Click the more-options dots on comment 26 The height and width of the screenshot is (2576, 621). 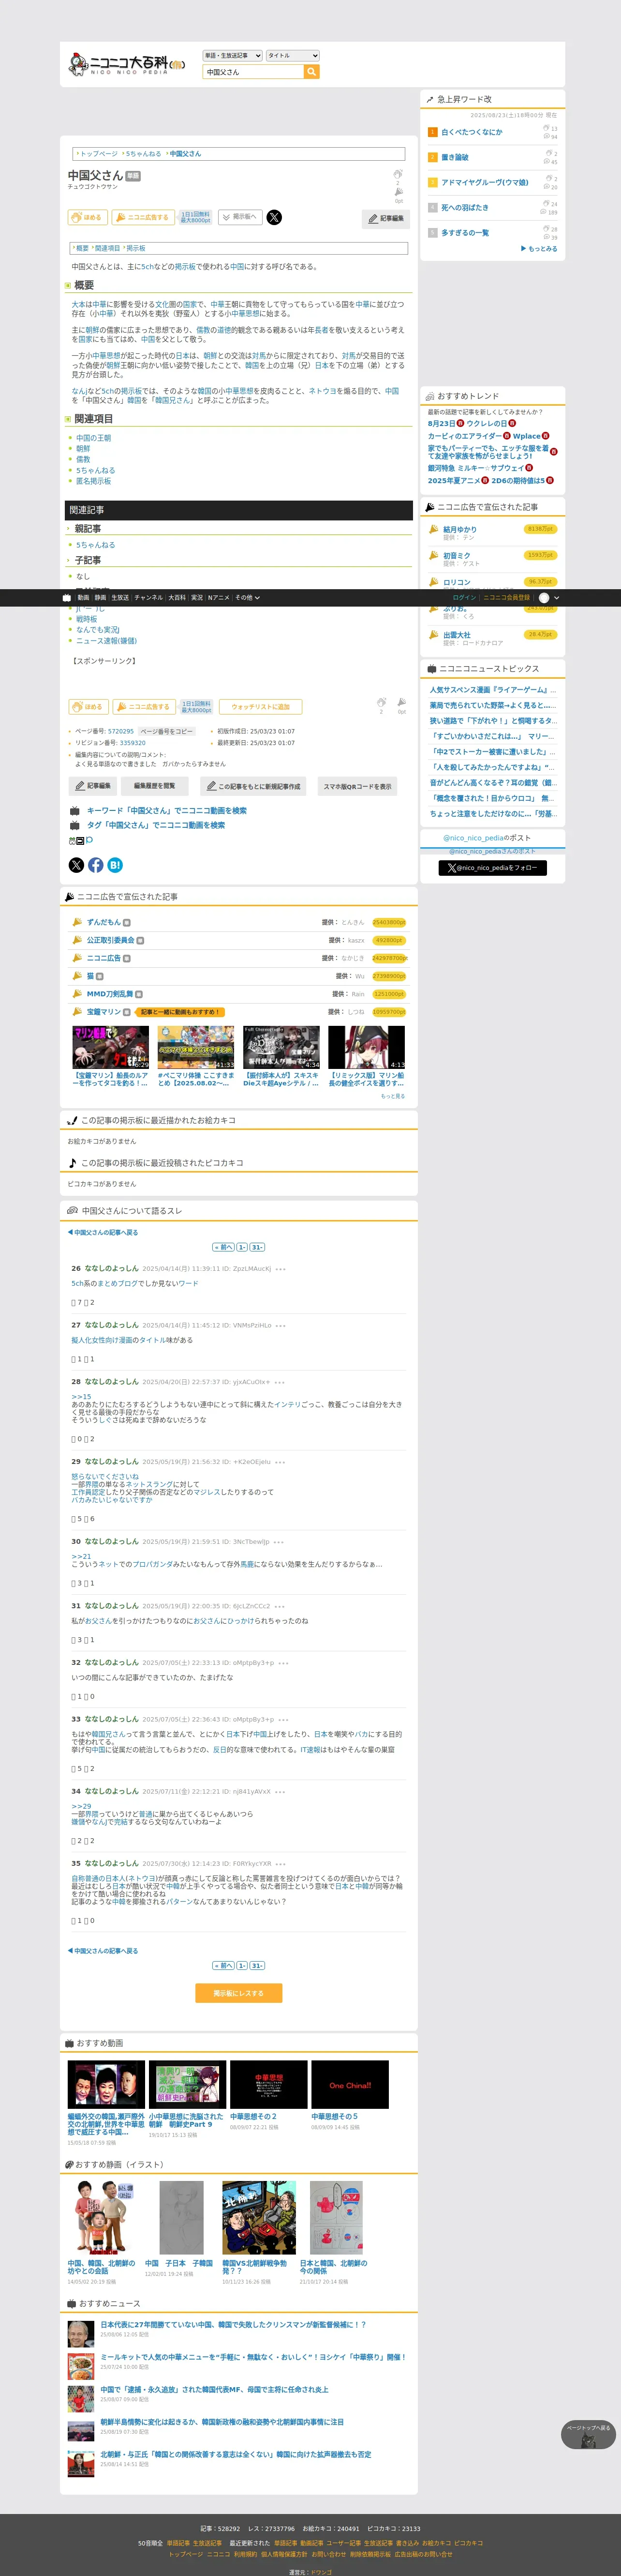tap(281, 1269)
